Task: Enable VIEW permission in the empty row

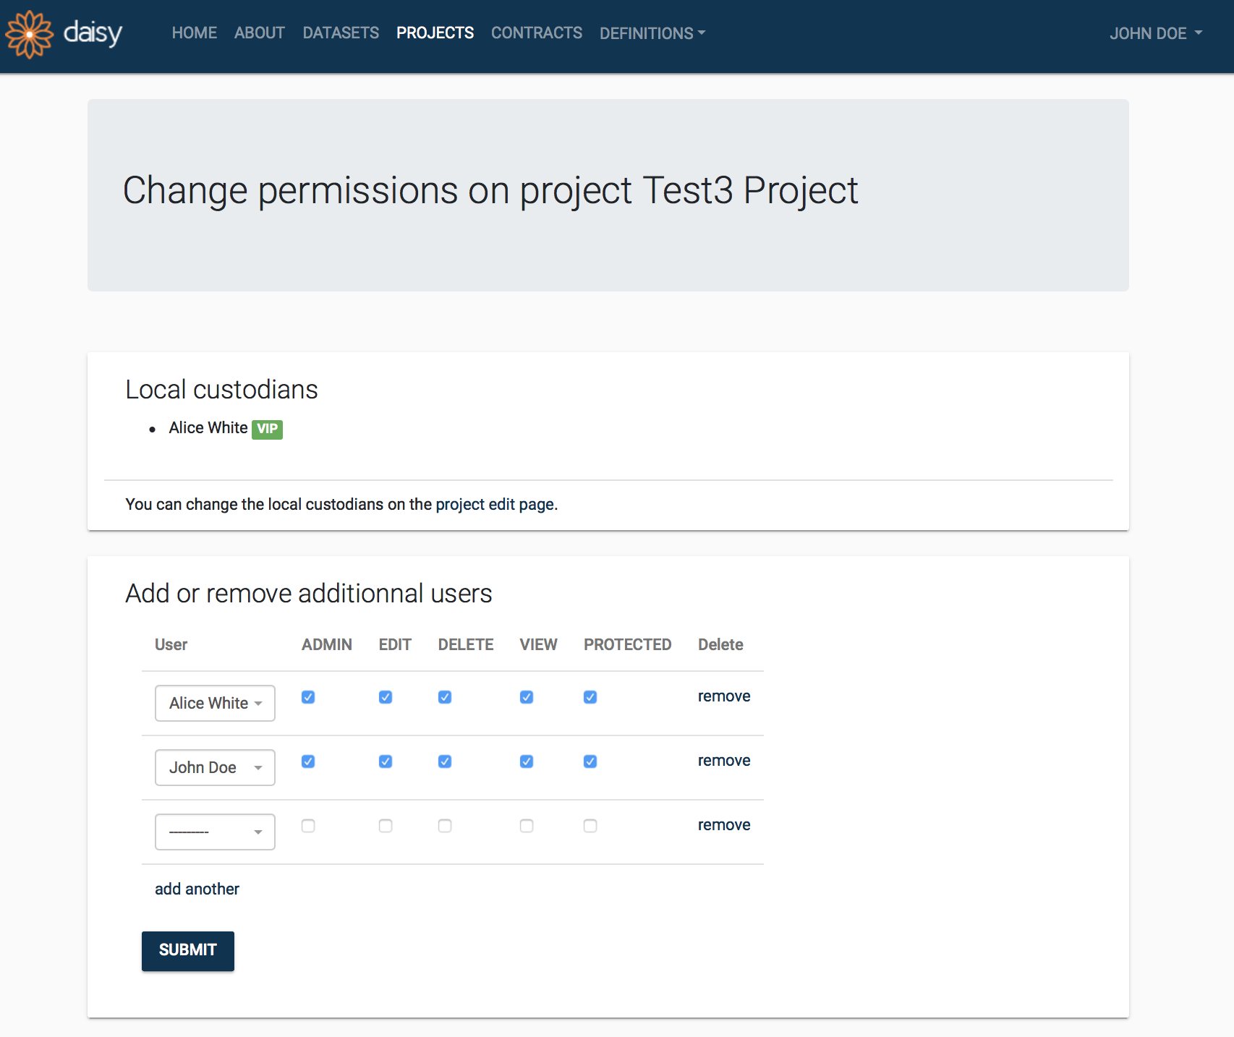Action: coord(527,826)
